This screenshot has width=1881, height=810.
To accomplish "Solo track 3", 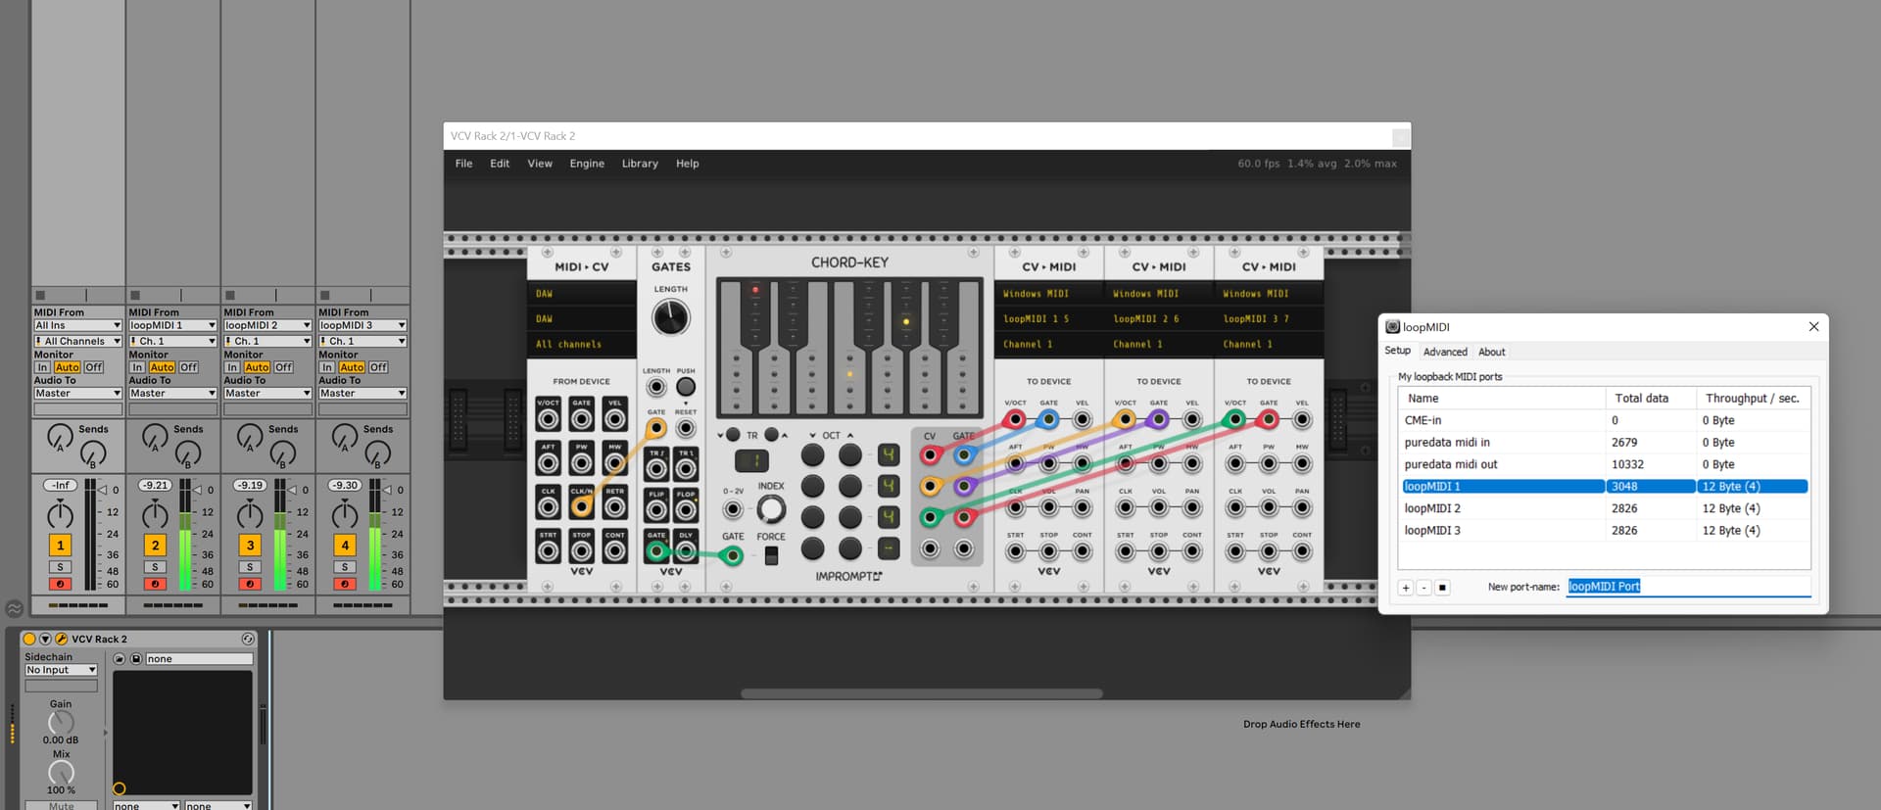I will coord(250,567).
